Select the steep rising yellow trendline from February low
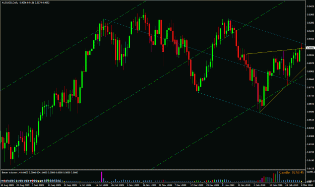315x187 pixels. click(x=283, y=90)
